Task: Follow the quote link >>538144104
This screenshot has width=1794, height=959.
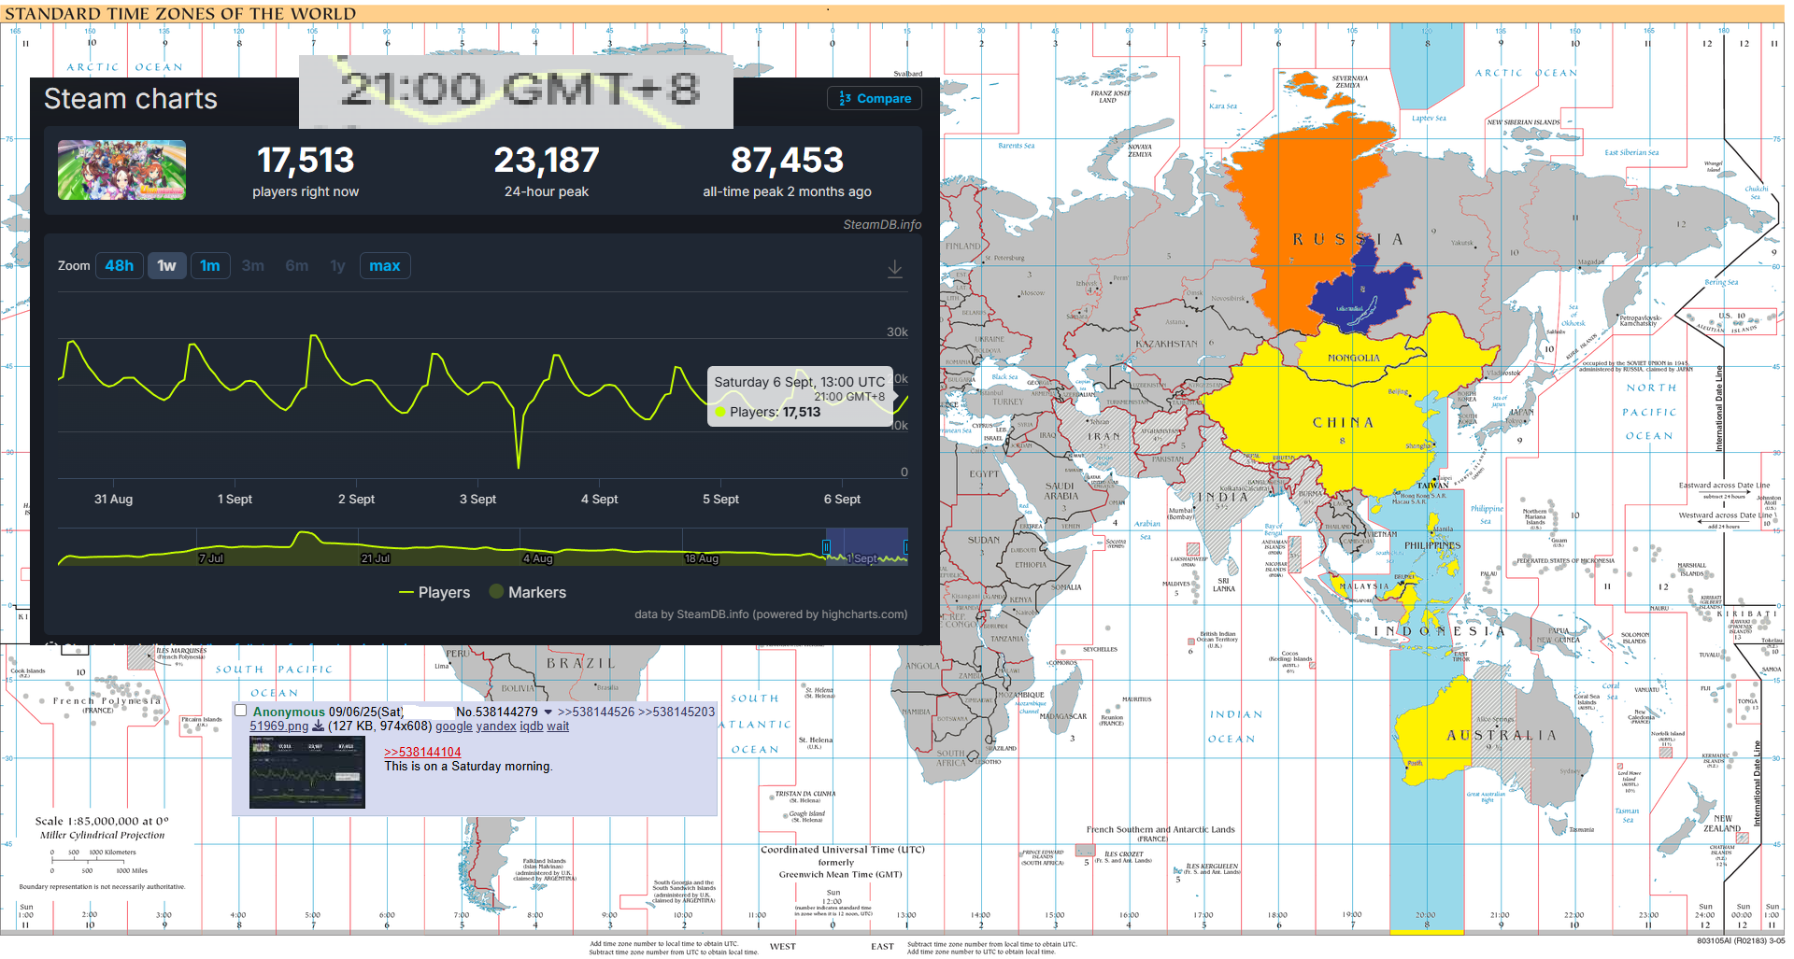Action: point(422,752)
